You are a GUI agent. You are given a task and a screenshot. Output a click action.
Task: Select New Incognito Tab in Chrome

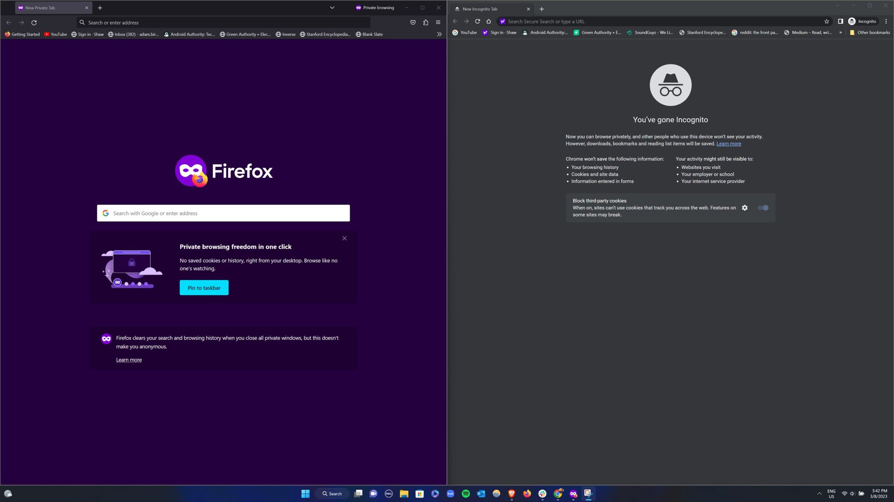[488, 8]
